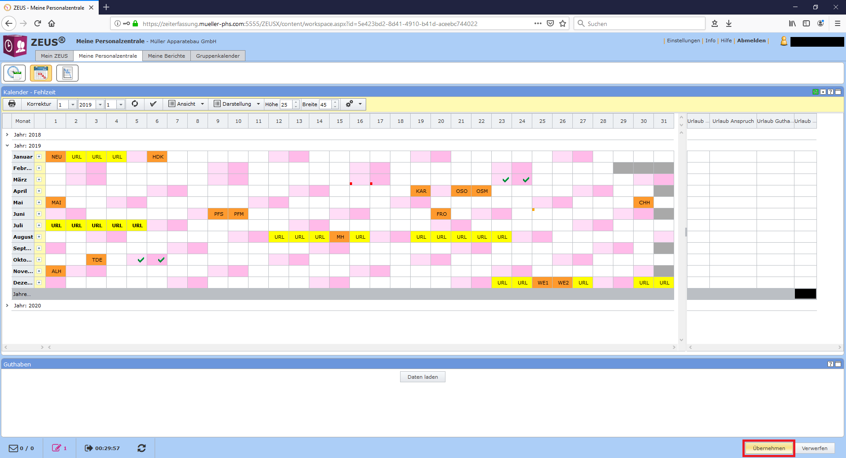
Task: Expand the August row plus box
Action: pos(39,237)
